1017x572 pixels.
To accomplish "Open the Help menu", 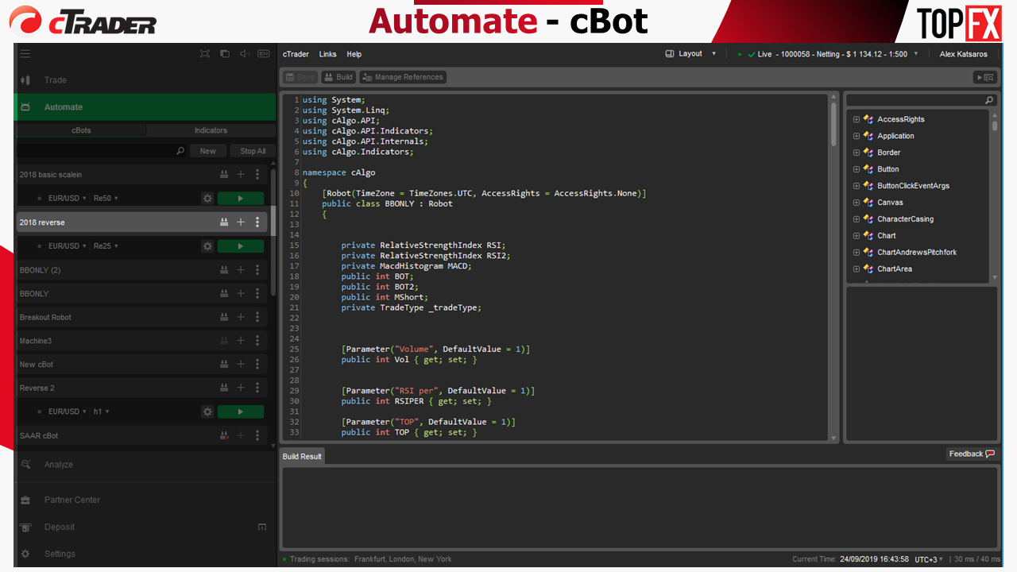I will 354,54.
